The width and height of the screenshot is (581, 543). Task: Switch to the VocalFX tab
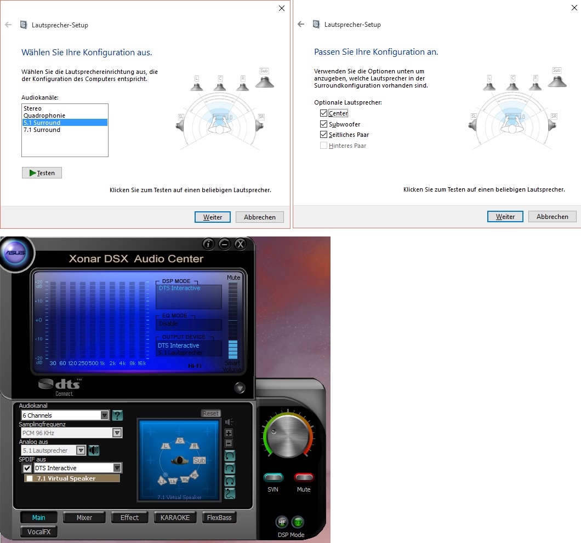pos(39,532)
